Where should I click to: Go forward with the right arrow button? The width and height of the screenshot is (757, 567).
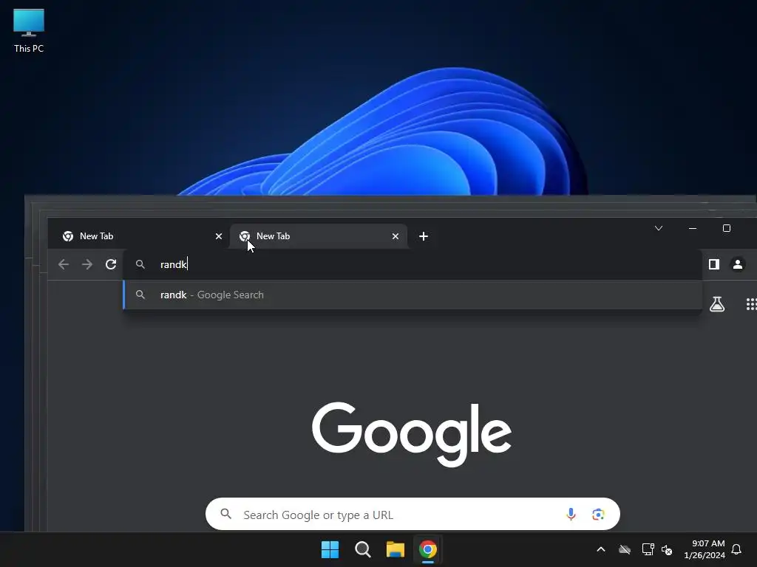[x=87, y=264]
